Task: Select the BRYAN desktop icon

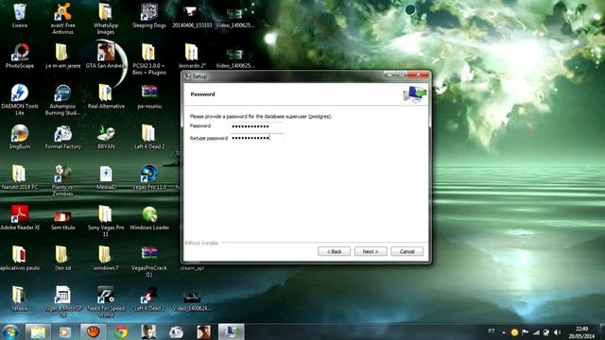Action: pos(106,137)
